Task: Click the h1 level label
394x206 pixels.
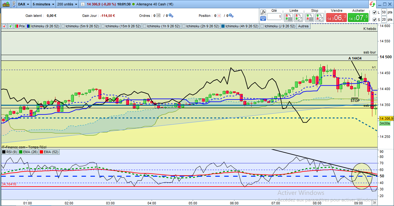Action: [x=374, y=67]
